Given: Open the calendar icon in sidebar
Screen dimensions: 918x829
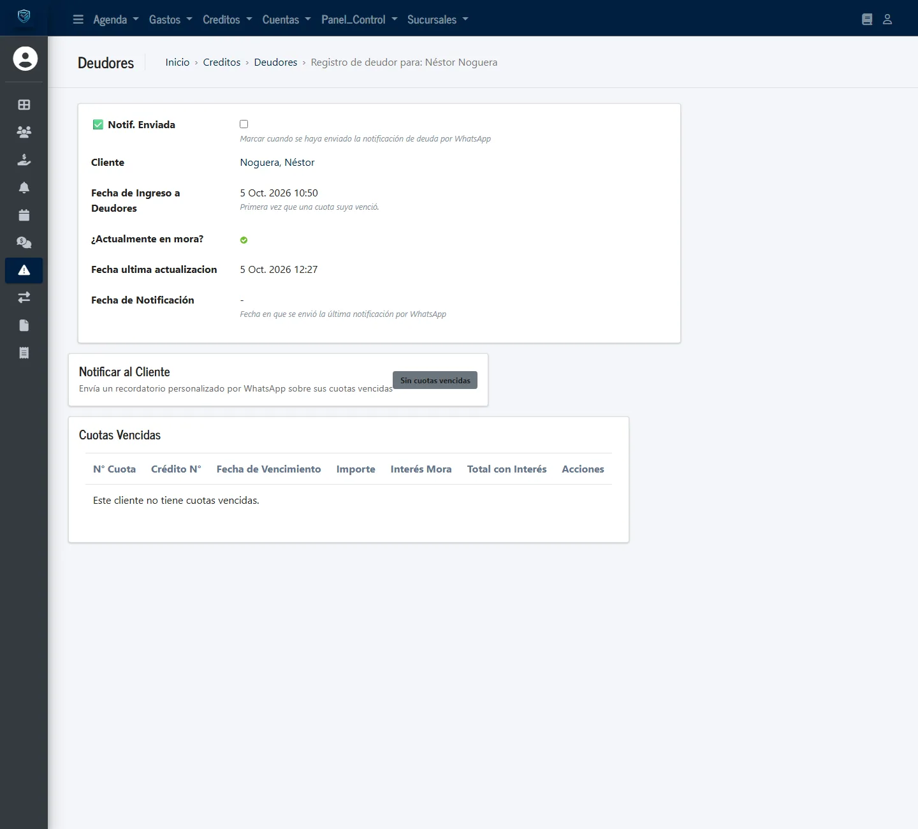Looking at the screenshot, I should [24, 215].
